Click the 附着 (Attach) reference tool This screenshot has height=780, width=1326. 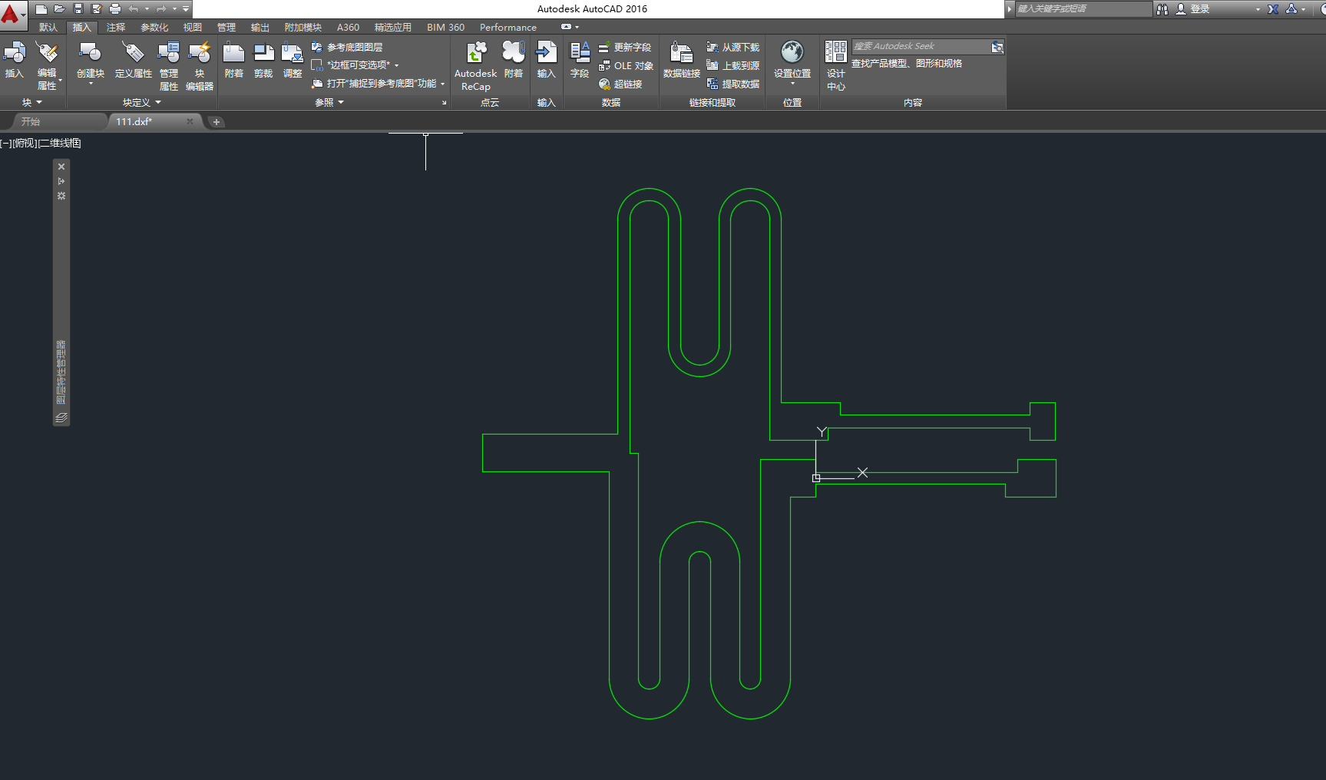point(234,61)
